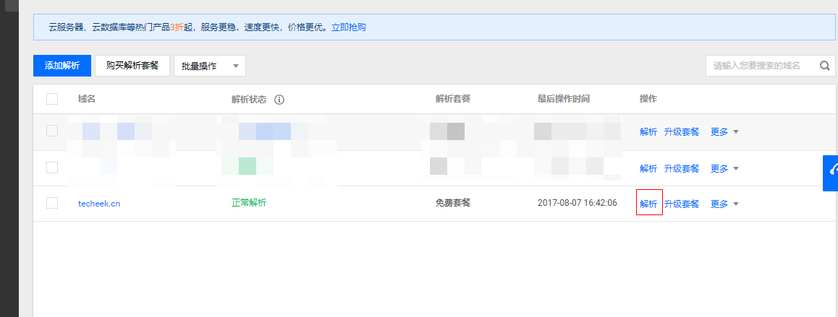838x317 pixels.
Task: Focus the domain search input field
Action: point(760,66)
